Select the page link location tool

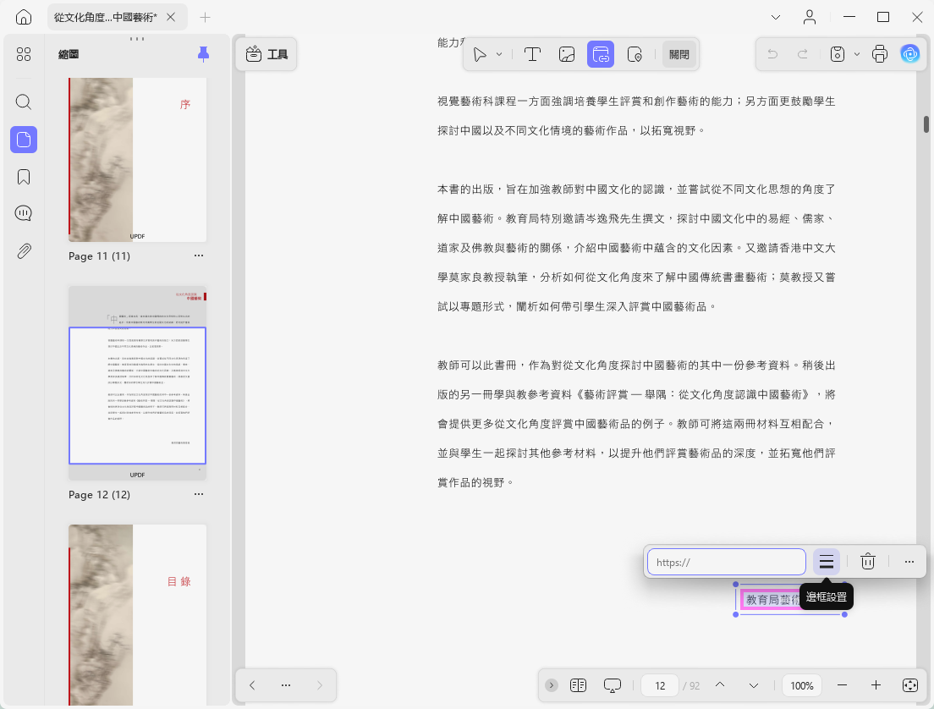(x=635, y=54)
